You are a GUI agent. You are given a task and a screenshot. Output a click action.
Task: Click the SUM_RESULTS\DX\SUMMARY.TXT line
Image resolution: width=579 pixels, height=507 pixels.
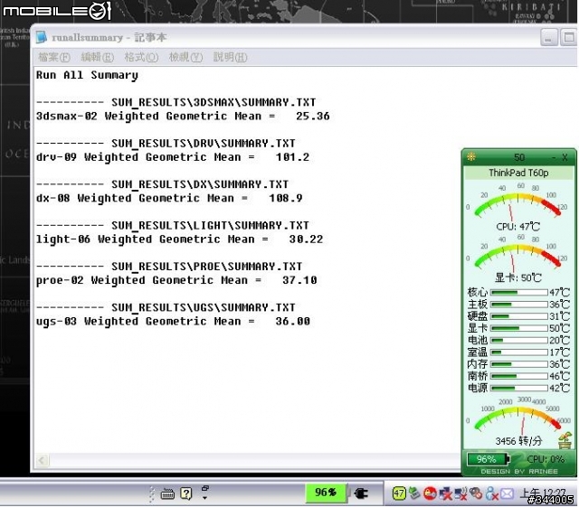coord(162,184)
